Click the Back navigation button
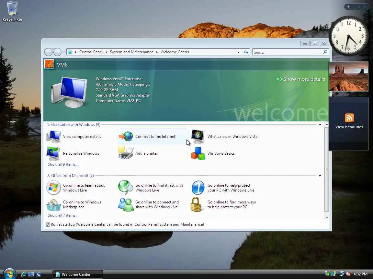373x279 pixels. coord(48,52)
